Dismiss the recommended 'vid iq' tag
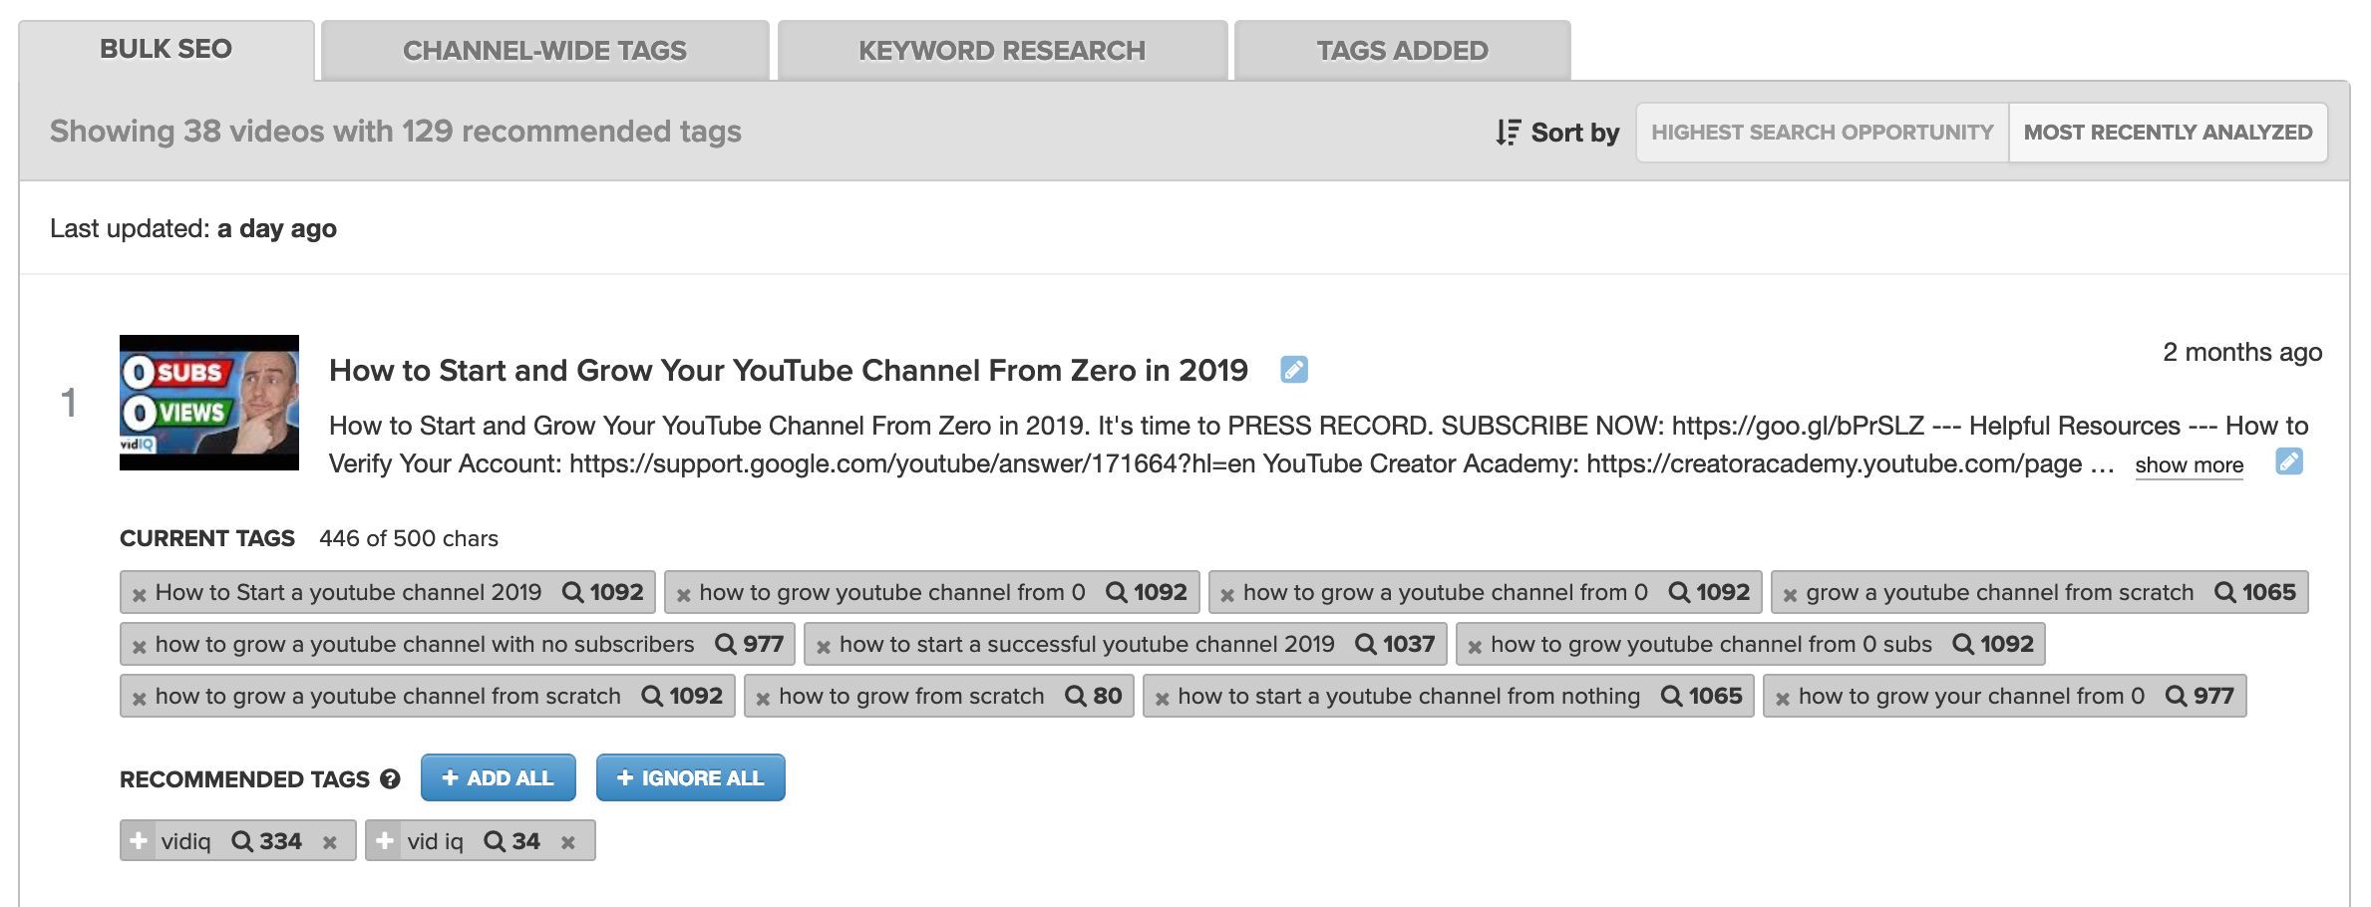 (568, 842)
